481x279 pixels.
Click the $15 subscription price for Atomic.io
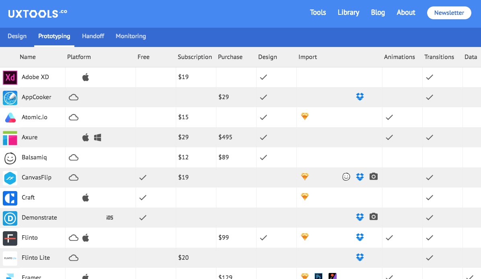(x=183, y=117)
